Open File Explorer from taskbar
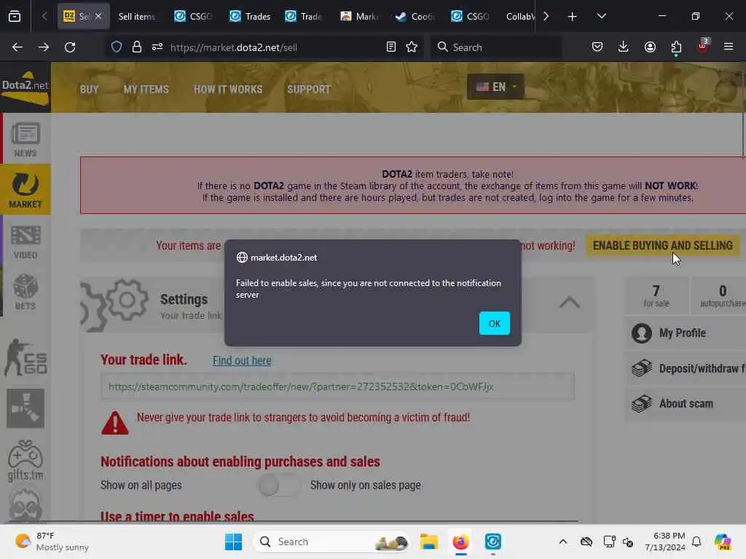This screenshot has height=559, width=746. coord(428,542)
